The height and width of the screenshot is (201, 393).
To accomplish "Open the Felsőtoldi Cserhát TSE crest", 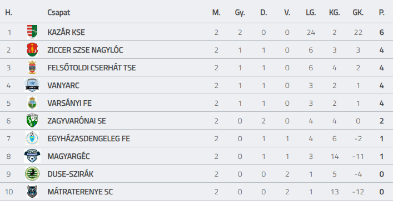I will (x=32, y=68).
